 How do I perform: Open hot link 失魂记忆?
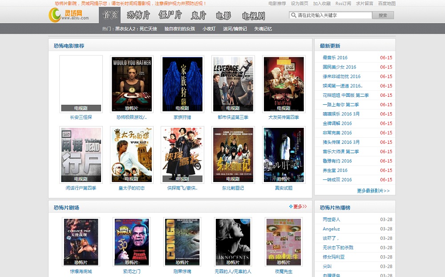point(263,28)
